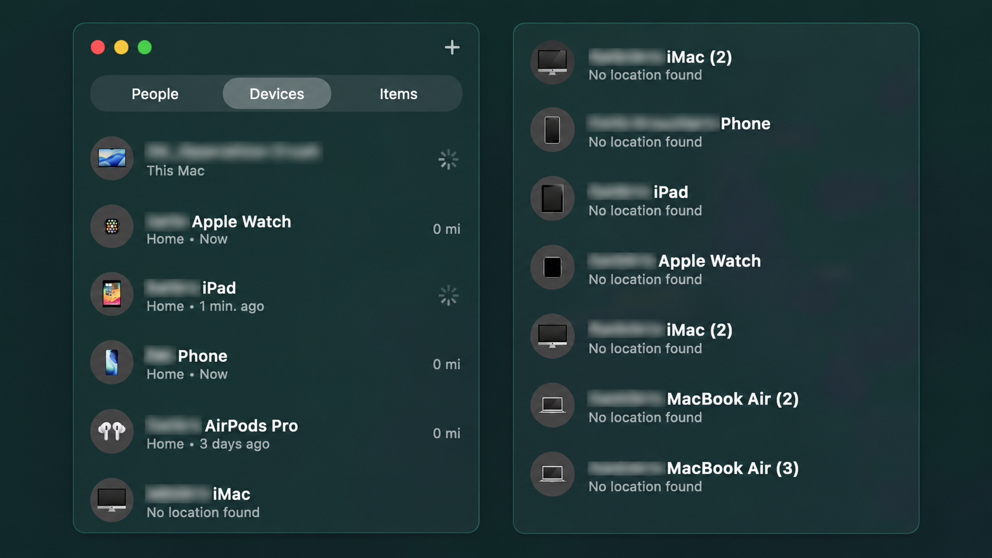
Task: Click the 0 mi distance for AirPods Pro
Action: click(x=446, y=433)
